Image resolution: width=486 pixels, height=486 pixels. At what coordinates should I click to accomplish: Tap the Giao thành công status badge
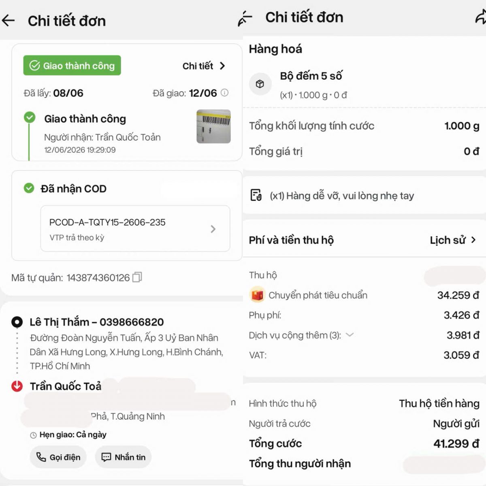pos(72,66)
